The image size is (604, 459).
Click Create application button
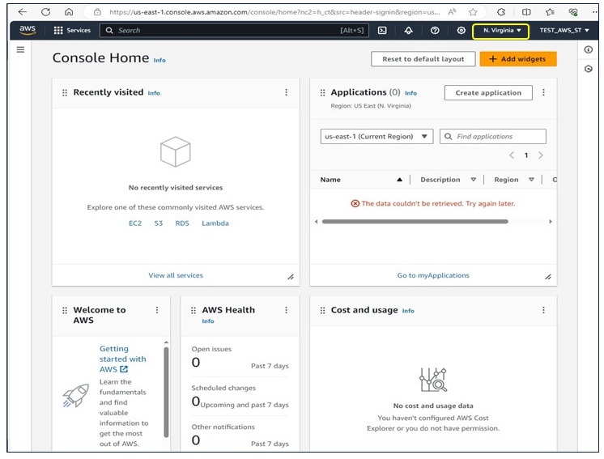click(488, 93)
